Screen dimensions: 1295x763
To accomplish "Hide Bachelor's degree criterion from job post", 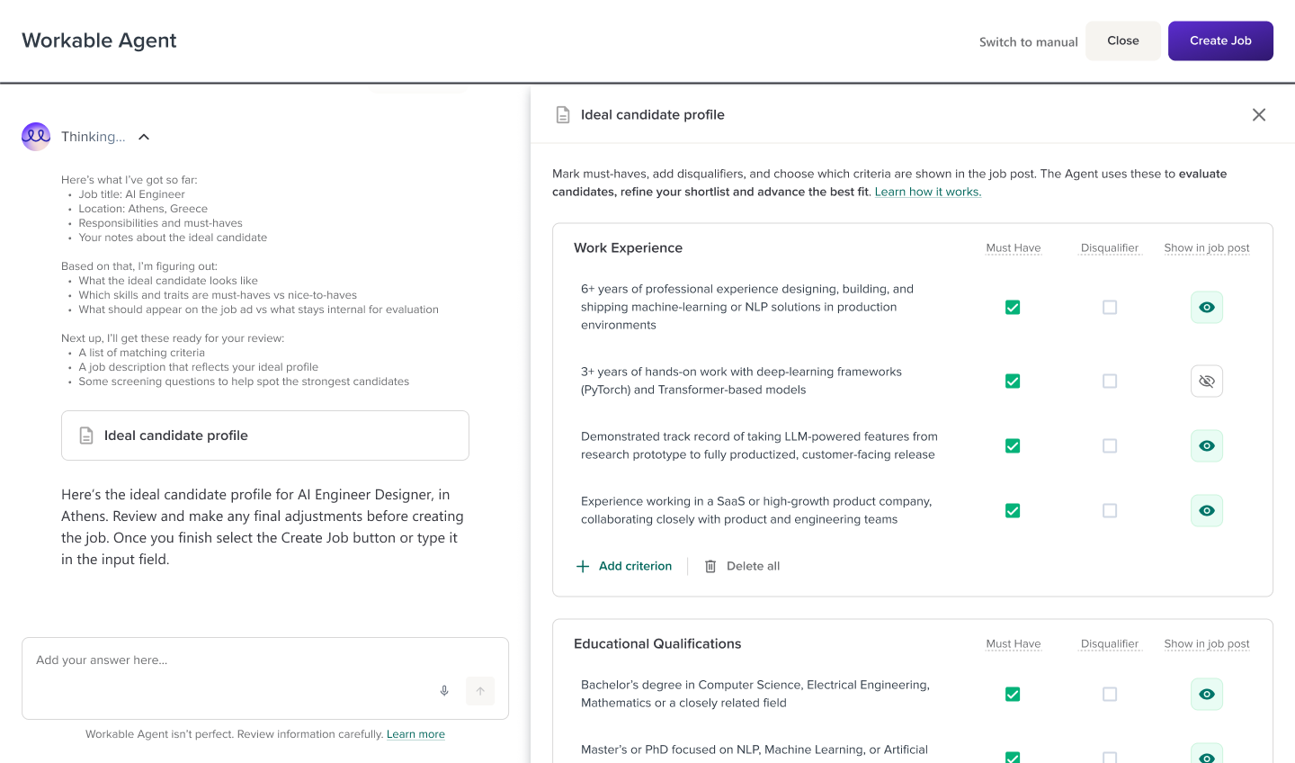I will 1207,695.
